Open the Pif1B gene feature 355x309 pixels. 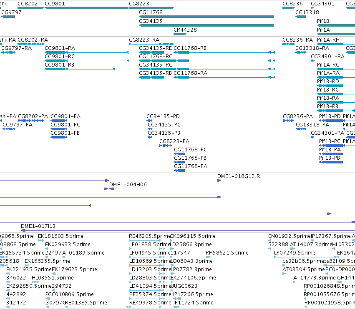(336, 25)
